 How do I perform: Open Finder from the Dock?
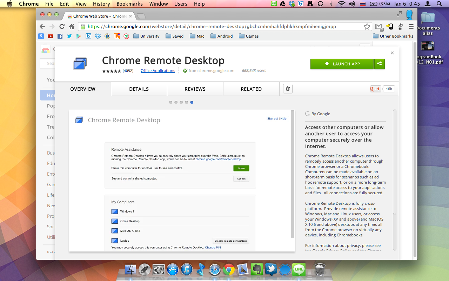[131, 270]
